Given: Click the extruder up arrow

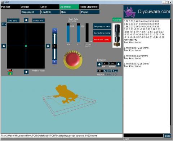Looking at the screenshot, I should (99, 64).
